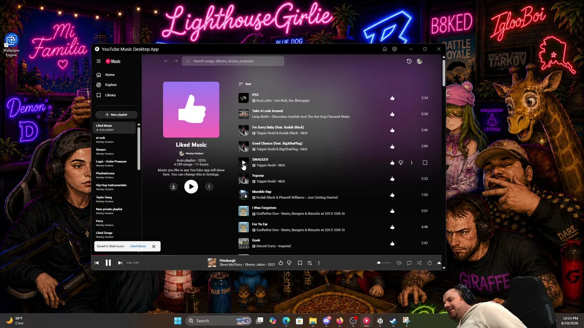
Task: Open the queue add-to-playlist icon
Action: click(x=309, y=263)
